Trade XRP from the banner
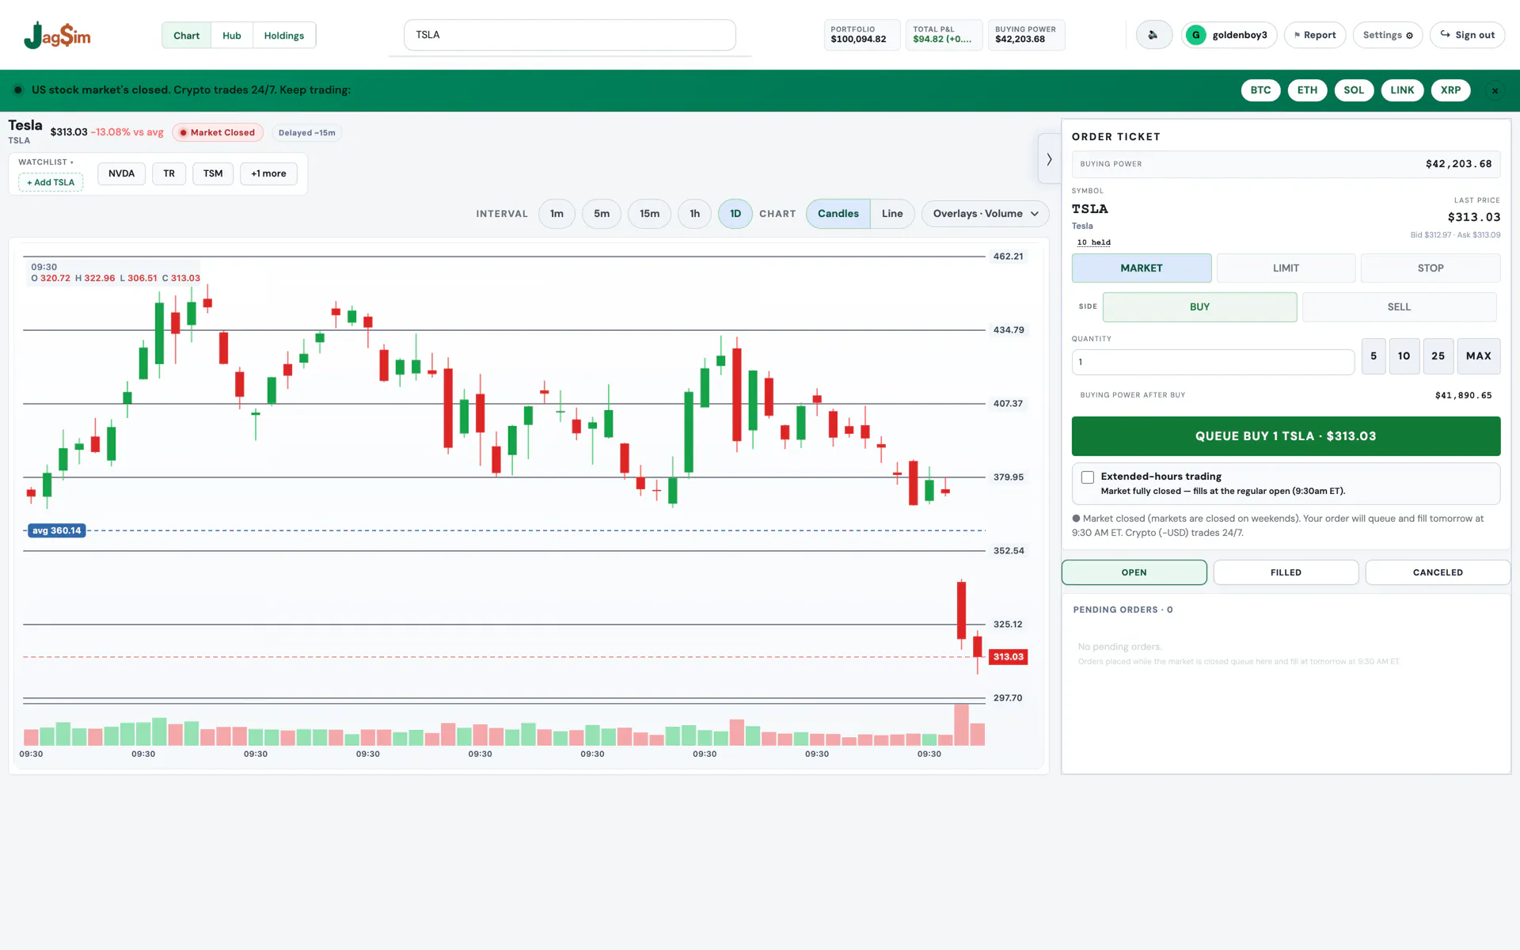This screenshot has width=1520, height=950. click(1450, 90)
